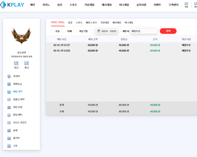The width and height of the screenshot is (197, 157).
Task: Go to 입출금 내역 in sidebar
Action: pyautogui.click(x=19, y=99)
